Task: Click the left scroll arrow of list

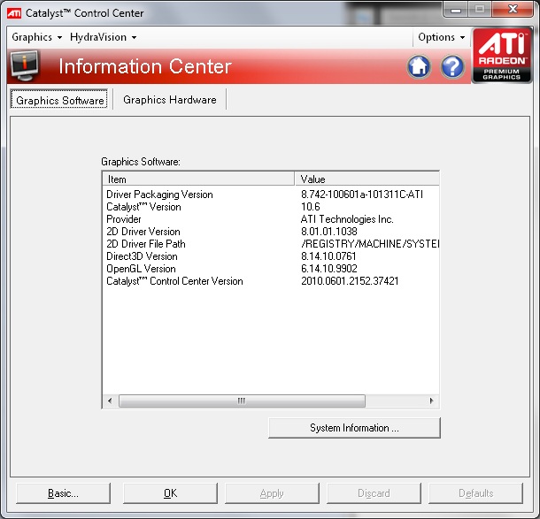Action: pos(110,401)
